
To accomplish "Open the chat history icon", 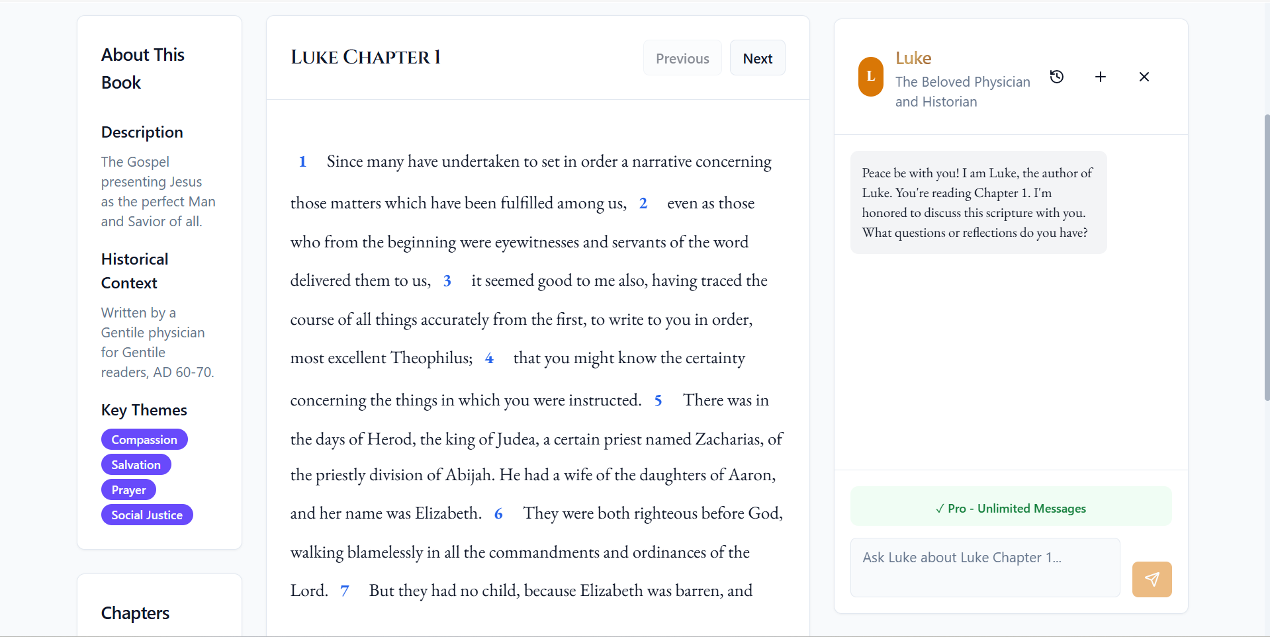I will pos(1057,77).
